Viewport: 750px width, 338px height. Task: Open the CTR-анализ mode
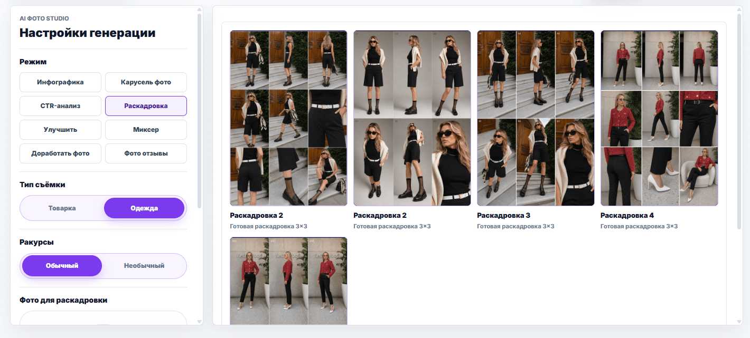point(60,106)
